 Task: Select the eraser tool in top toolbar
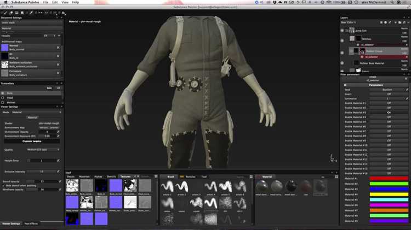click(x=12, y=13)
